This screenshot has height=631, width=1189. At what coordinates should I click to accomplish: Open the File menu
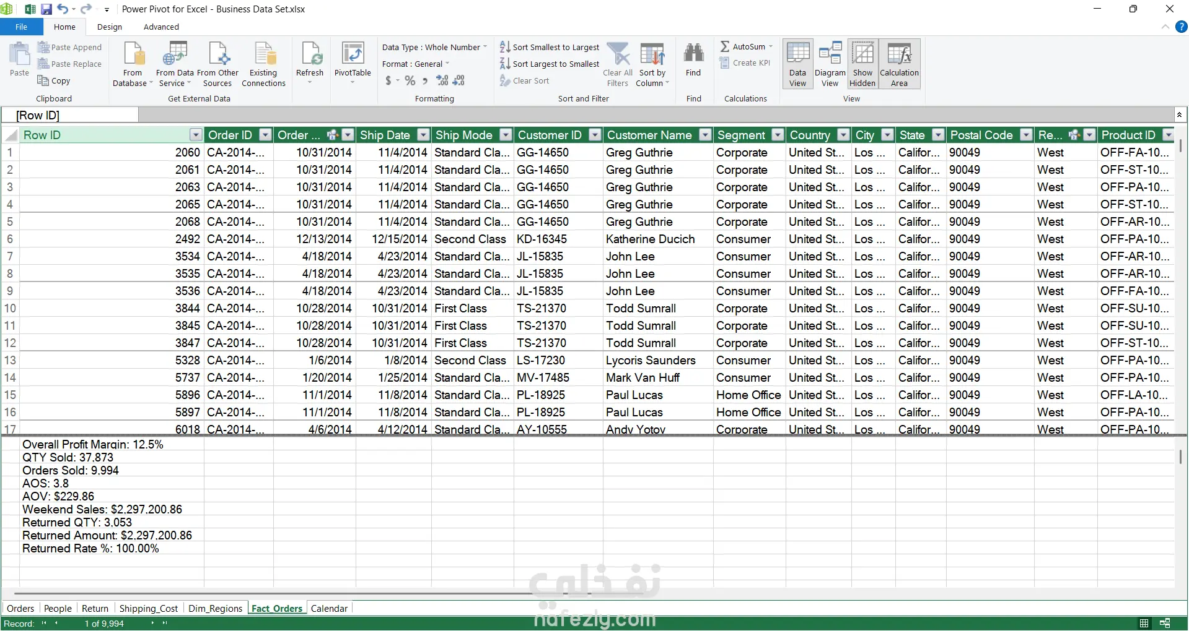coord(22,27)
